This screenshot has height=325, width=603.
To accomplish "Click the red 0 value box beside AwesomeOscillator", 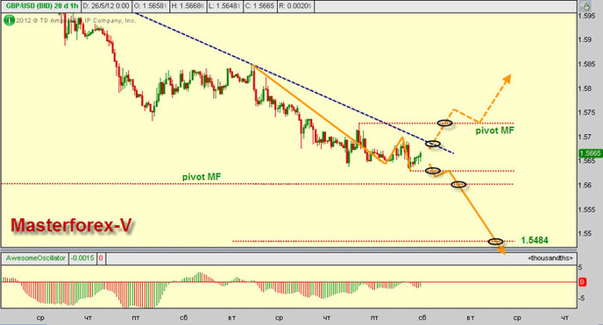I will pyautogui.click(x=101, y=258).
